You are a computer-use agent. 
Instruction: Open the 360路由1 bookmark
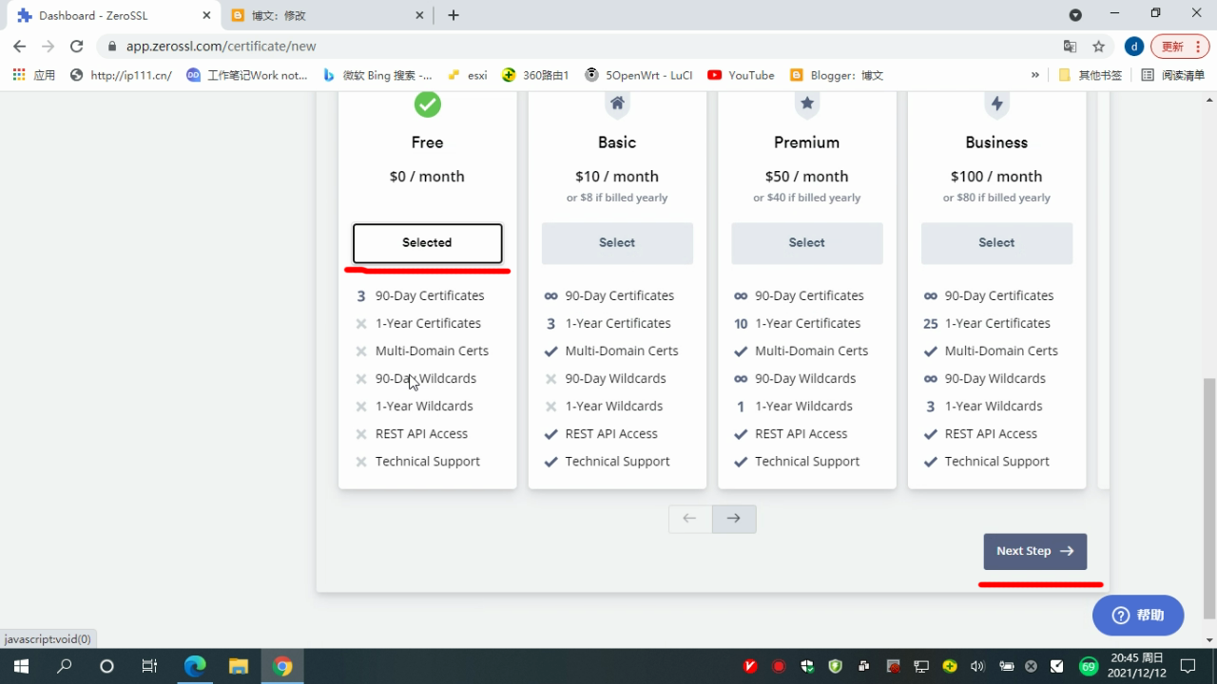click(x=535, y=75)
